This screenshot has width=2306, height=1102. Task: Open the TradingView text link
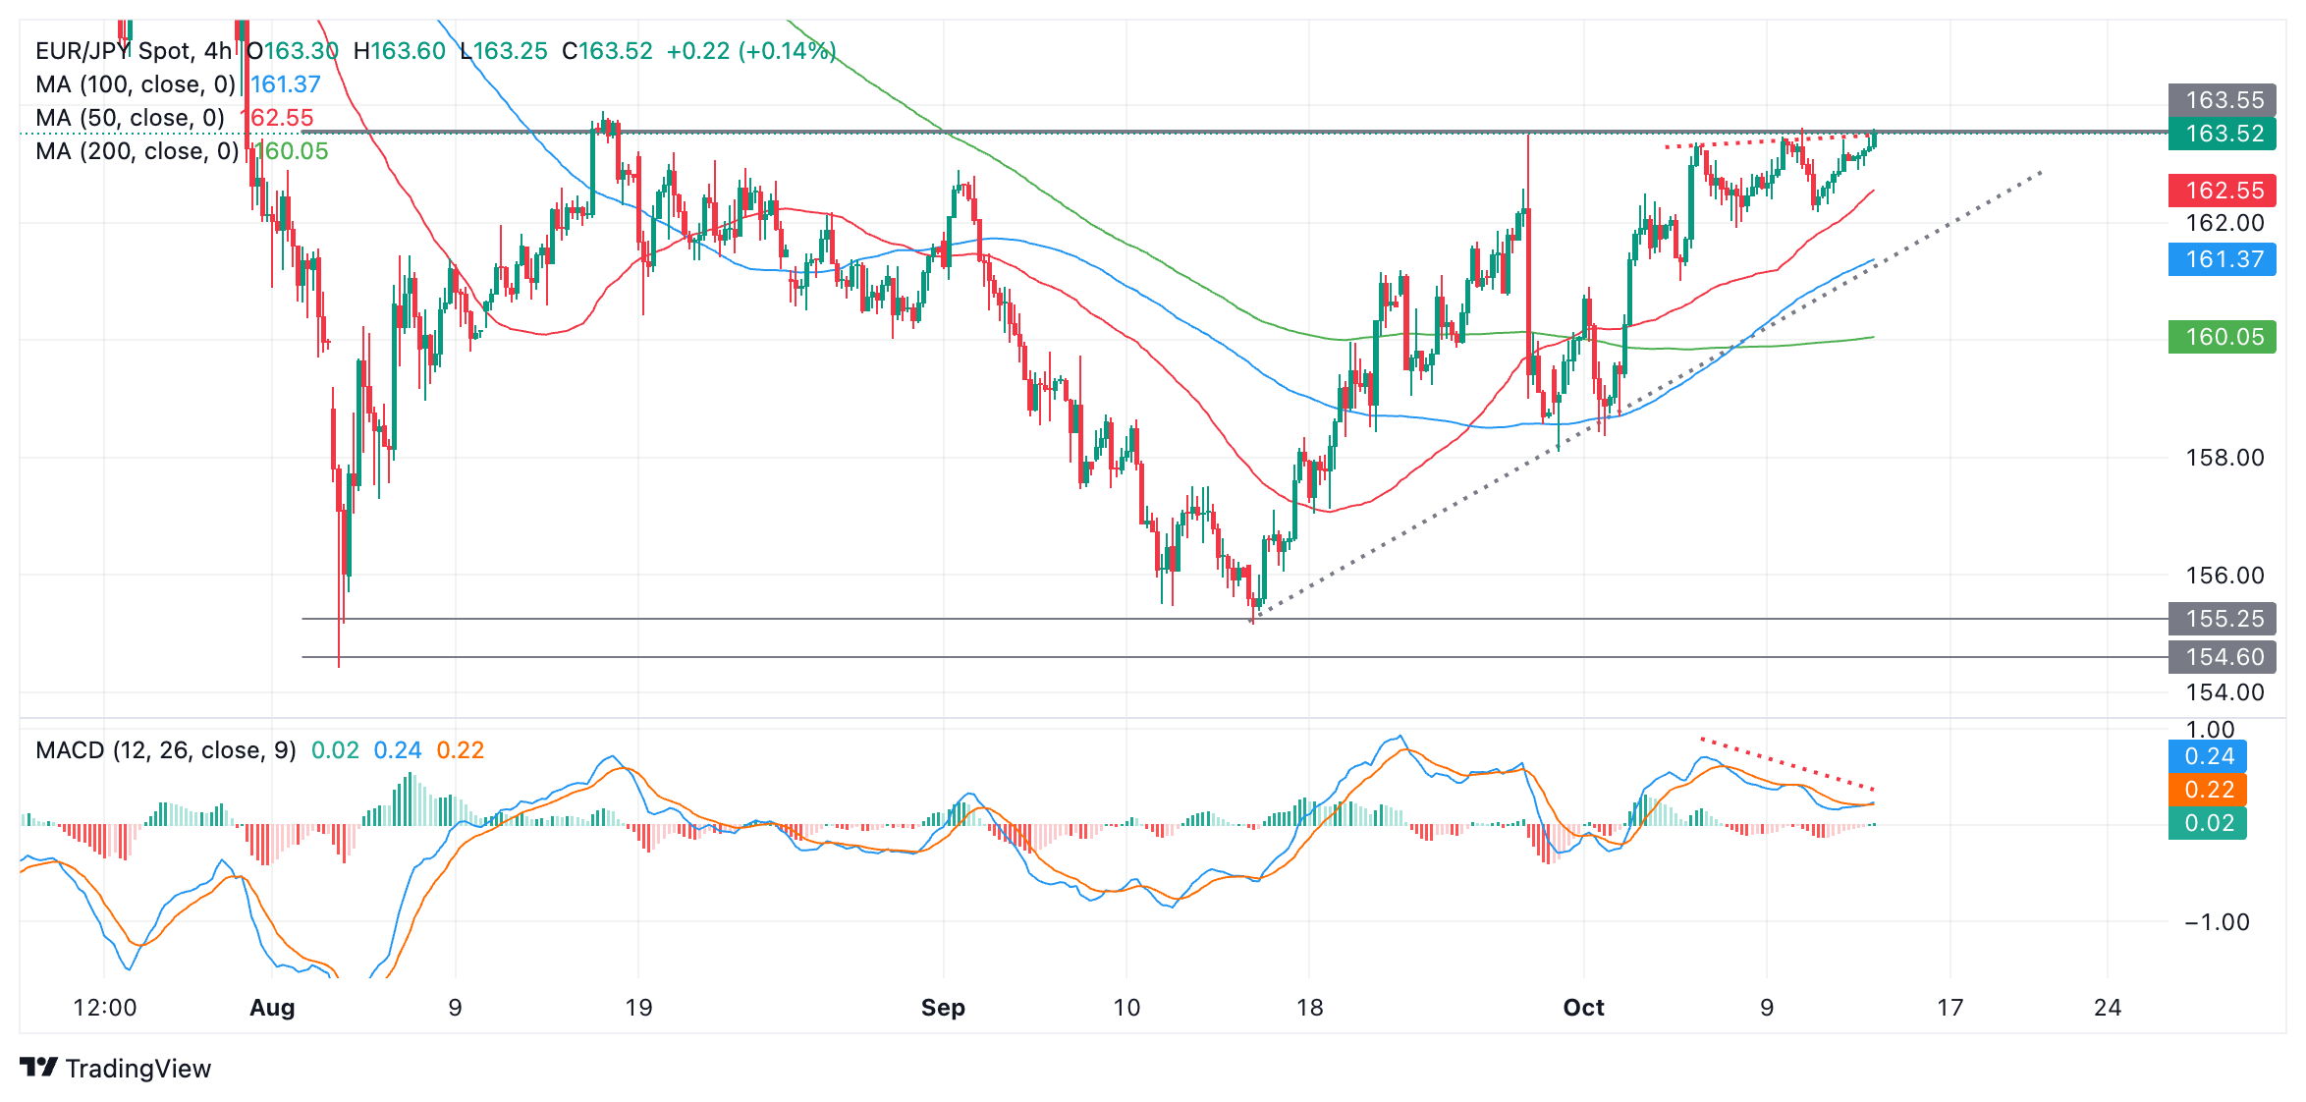coord(137,1069)
